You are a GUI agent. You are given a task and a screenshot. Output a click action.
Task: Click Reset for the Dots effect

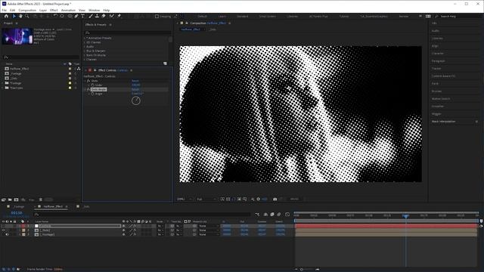pyautogui.click(x=135, y=81)
